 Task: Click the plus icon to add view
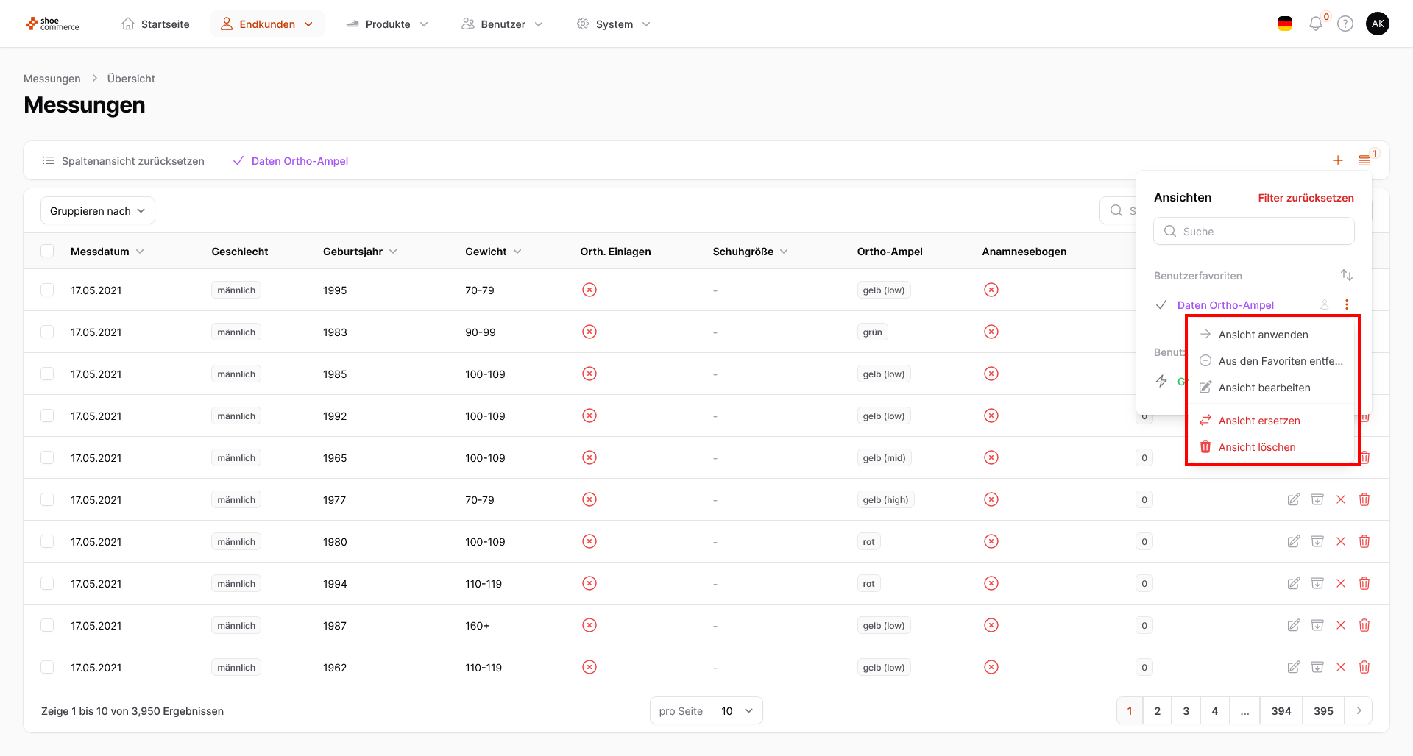(x=1338, y=160)
